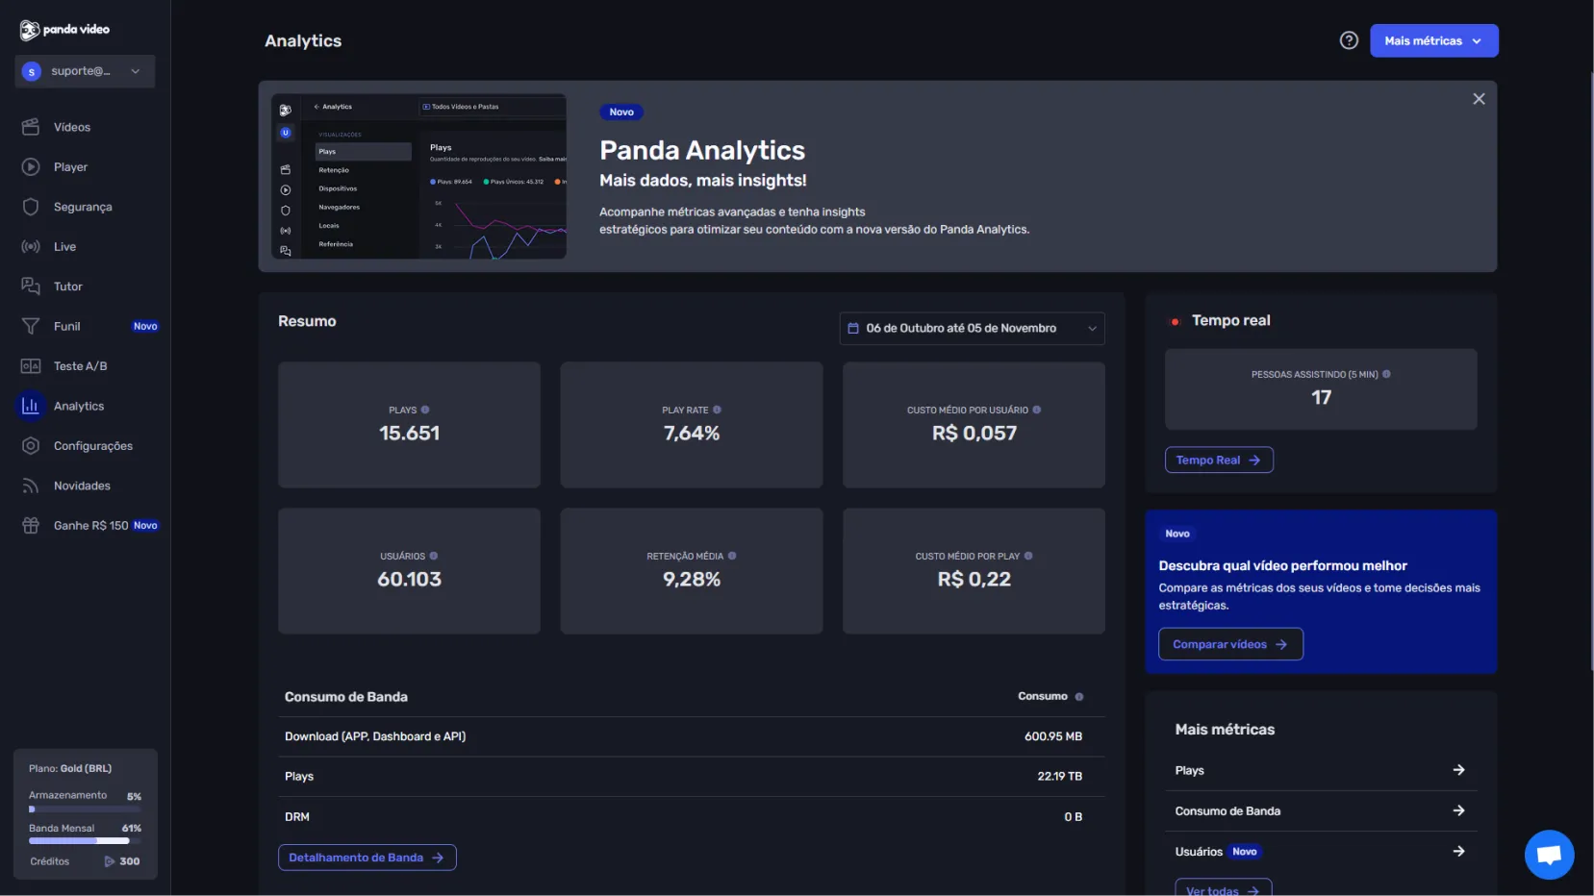Navigate to Live in sidebar
1594x896 pixels.
pyautogui.click(x=64, y=247)
